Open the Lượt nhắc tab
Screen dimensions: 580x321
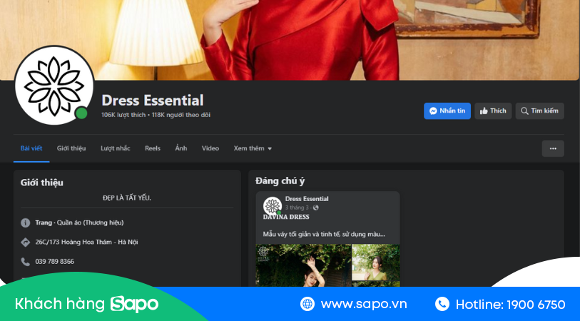pos(116,148)
